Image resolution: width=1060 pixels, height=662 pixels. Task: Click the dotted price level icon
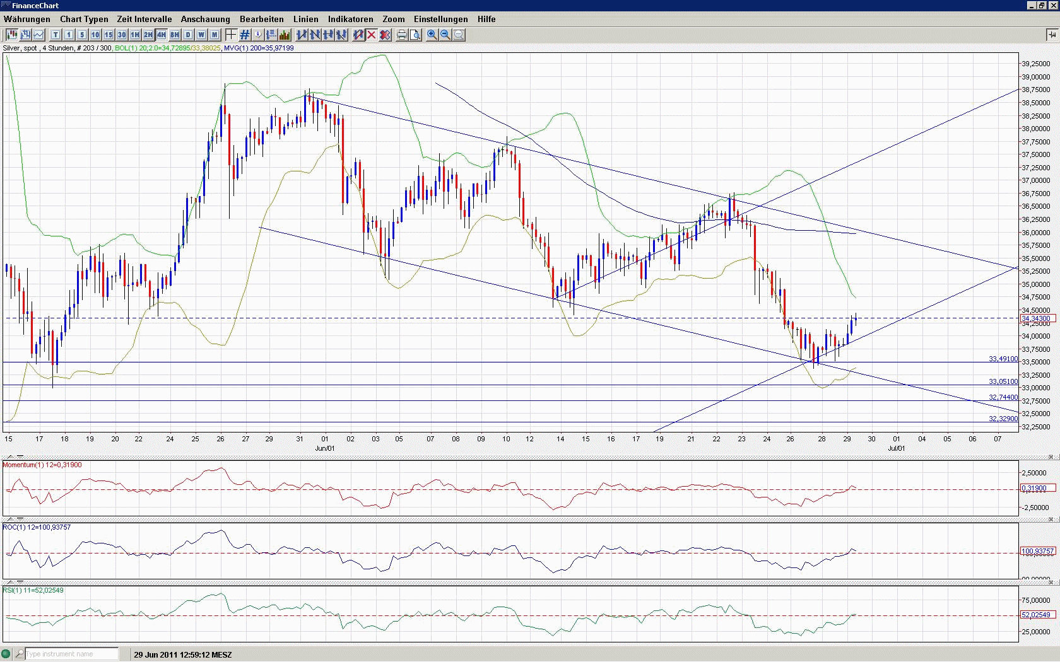[x=271, y=35]
